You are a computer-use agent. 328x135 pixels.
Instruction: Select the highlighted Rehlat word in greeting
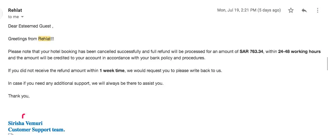click(44, 39)
